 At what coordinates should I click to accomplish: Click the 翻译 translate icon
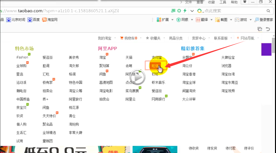(x=198, y=20)
